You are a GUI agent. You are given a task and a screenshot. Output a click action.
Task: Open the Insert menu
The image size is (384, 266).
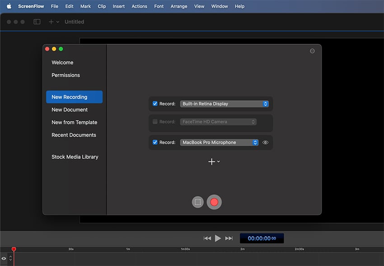click(x=118, y=6)
